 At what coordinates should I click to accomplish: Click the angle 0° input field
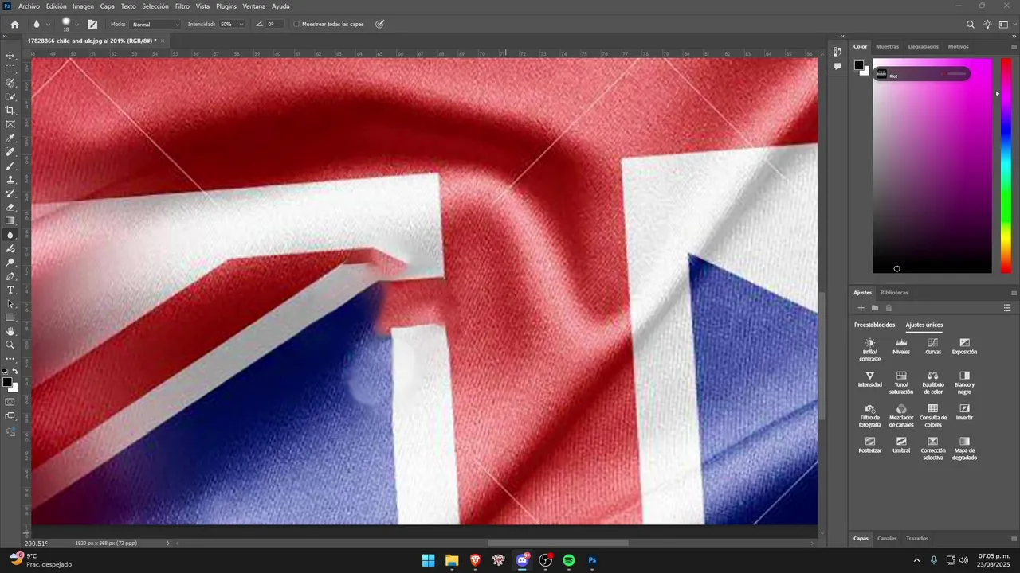pyautogui.click(x=275, y=25)
